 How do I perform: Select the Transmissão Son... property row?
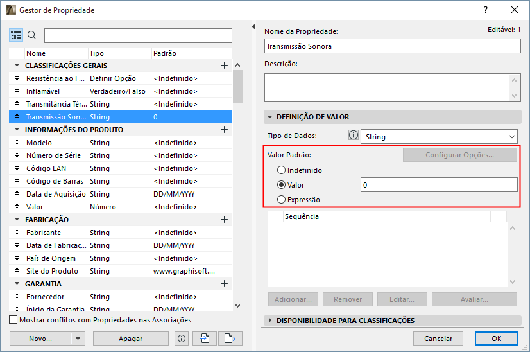pos(121,117)
